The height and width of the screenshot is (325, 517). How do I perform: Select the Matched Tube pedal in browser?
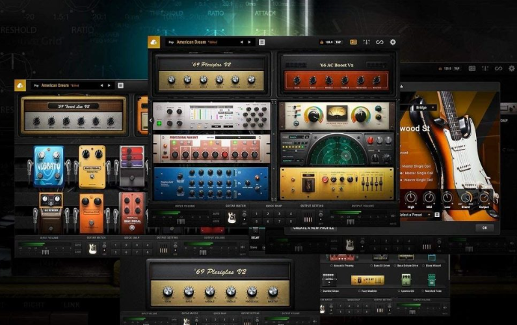tap(432, 280)
